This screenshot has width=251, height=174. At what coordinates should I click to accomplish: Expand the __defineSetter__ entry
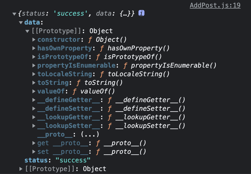[x=34, y=109]
